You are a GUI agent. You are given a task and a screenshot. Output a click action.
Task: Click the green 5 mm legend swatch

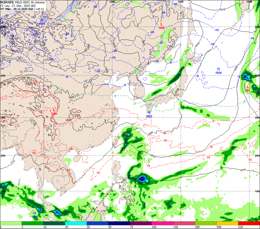32,223
